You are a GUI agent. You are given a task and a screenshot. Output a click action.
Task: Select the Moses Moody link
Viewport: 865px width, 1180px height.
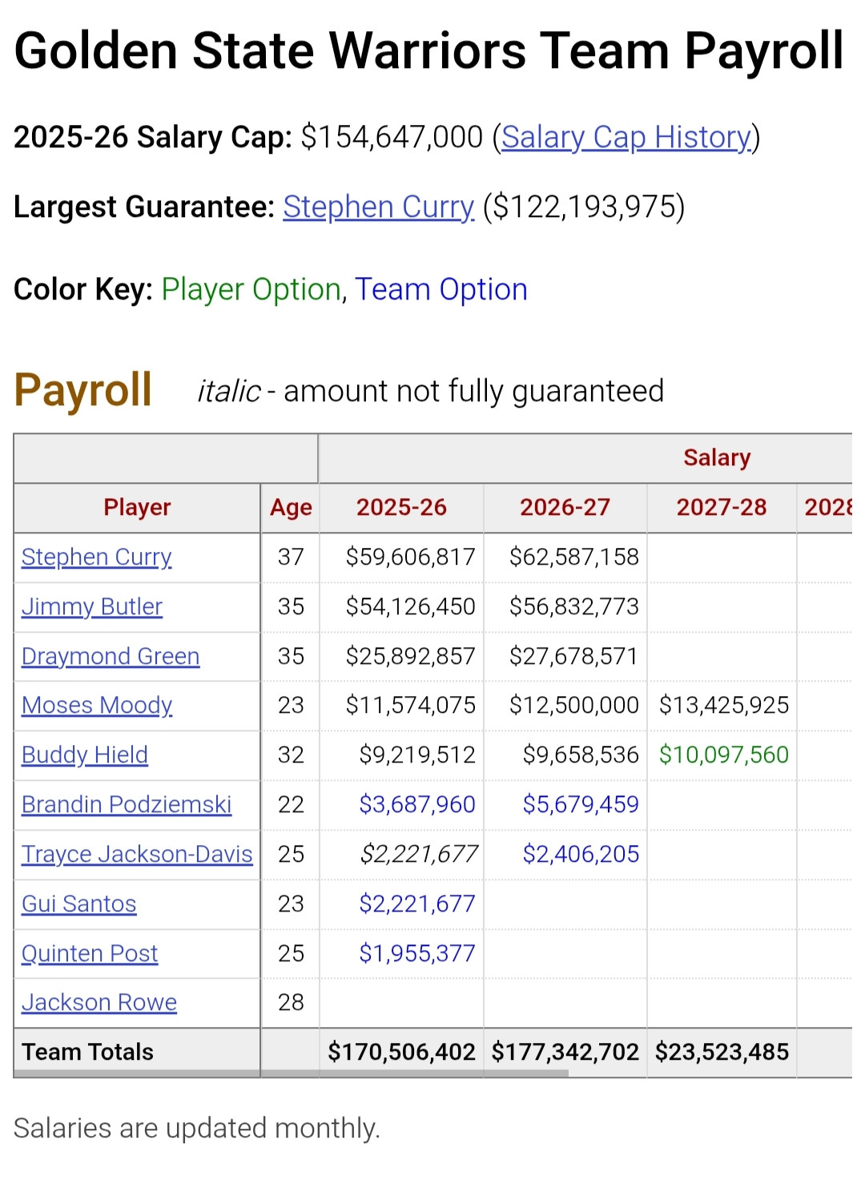point(96,705)
